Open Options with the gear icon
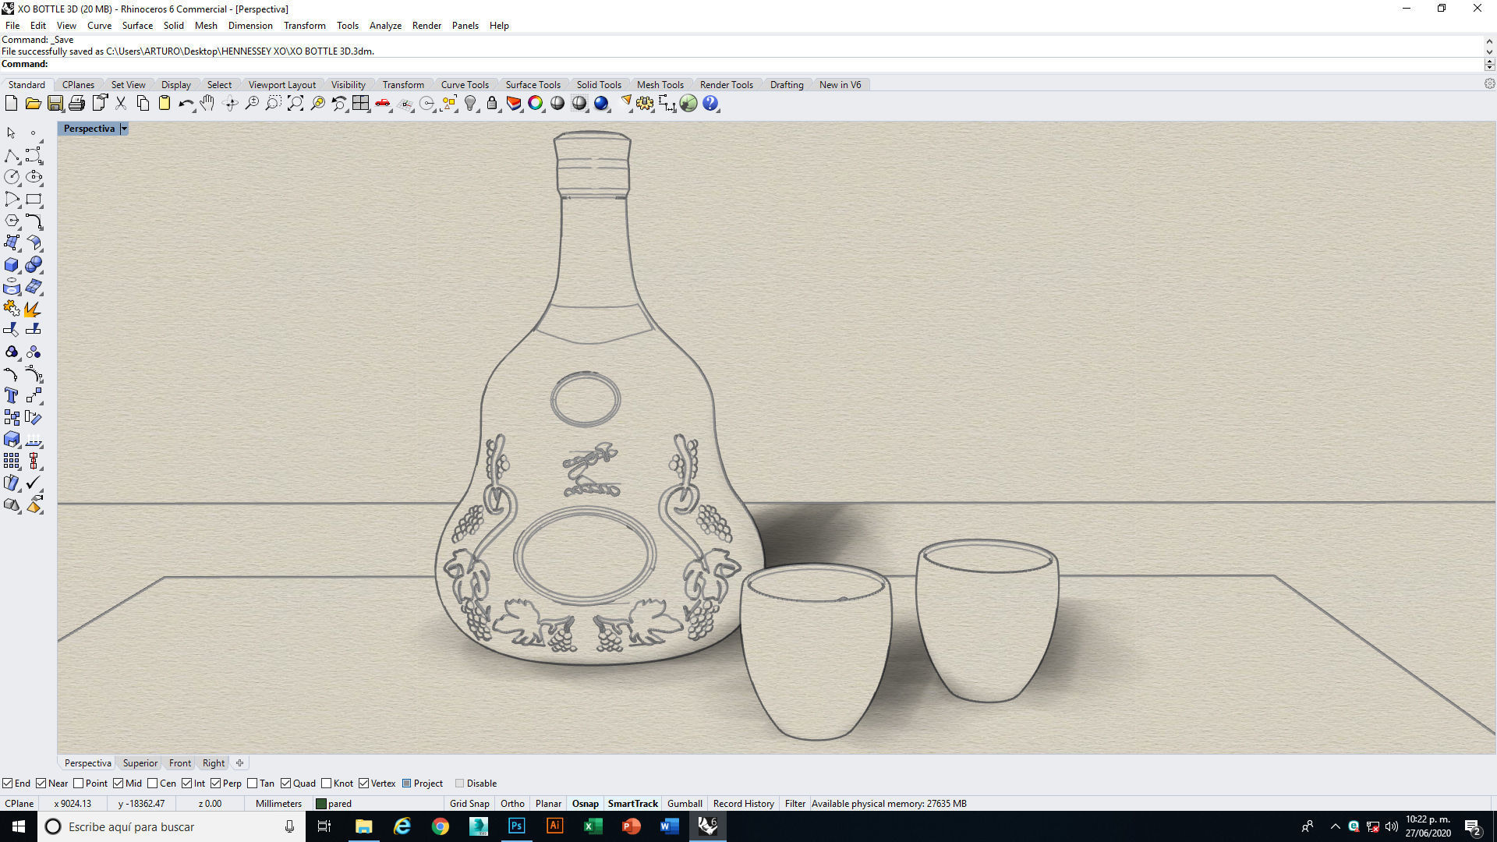Screen dimensions: 1497x842 [x=645, y=103]
